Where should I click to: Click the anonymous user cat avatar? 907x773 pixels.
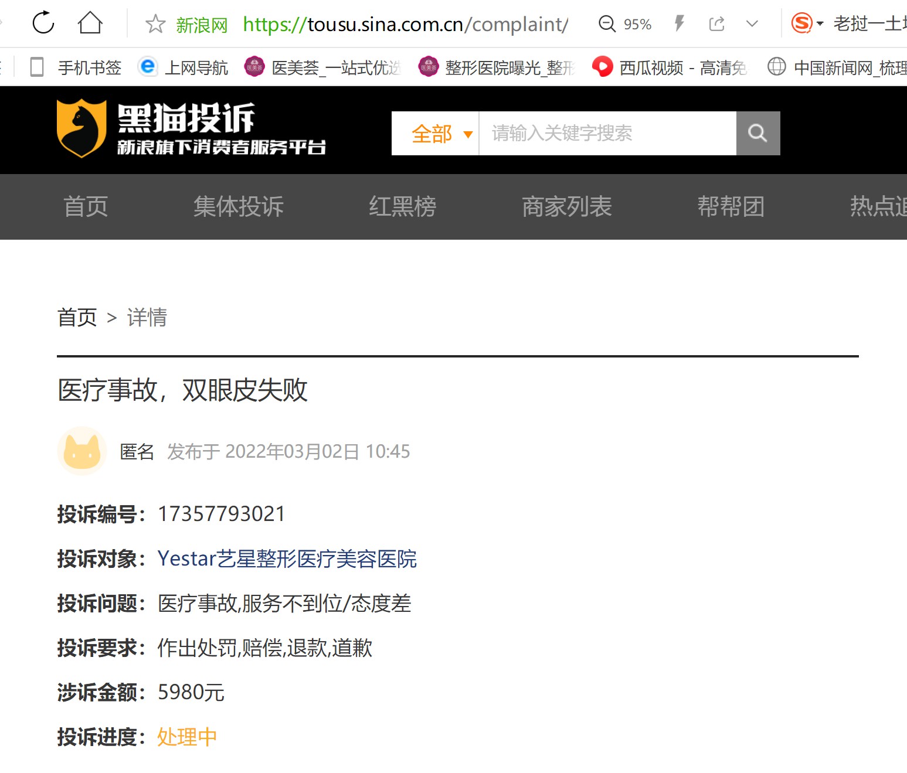pos(82,451)
